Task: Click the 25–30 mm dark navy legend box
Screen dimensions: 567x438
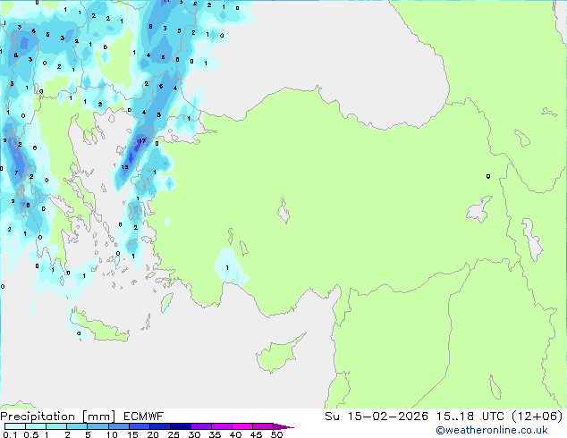Action: pyautogui.click(x=181, y=426)
